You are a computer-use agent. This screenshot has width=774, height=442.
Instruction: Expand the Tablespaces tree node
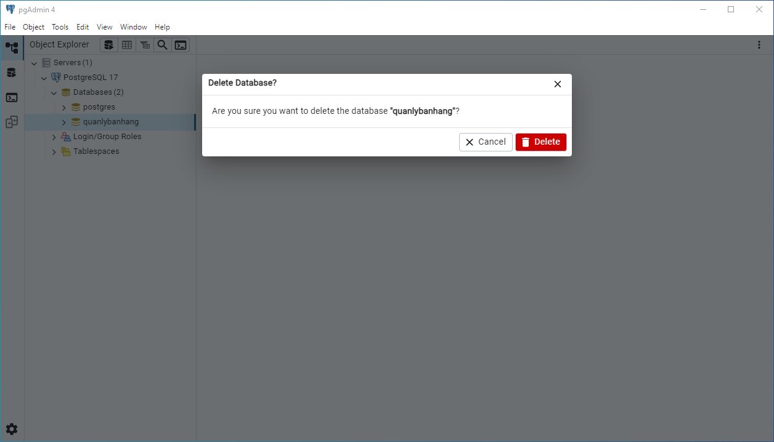(54, 151)
